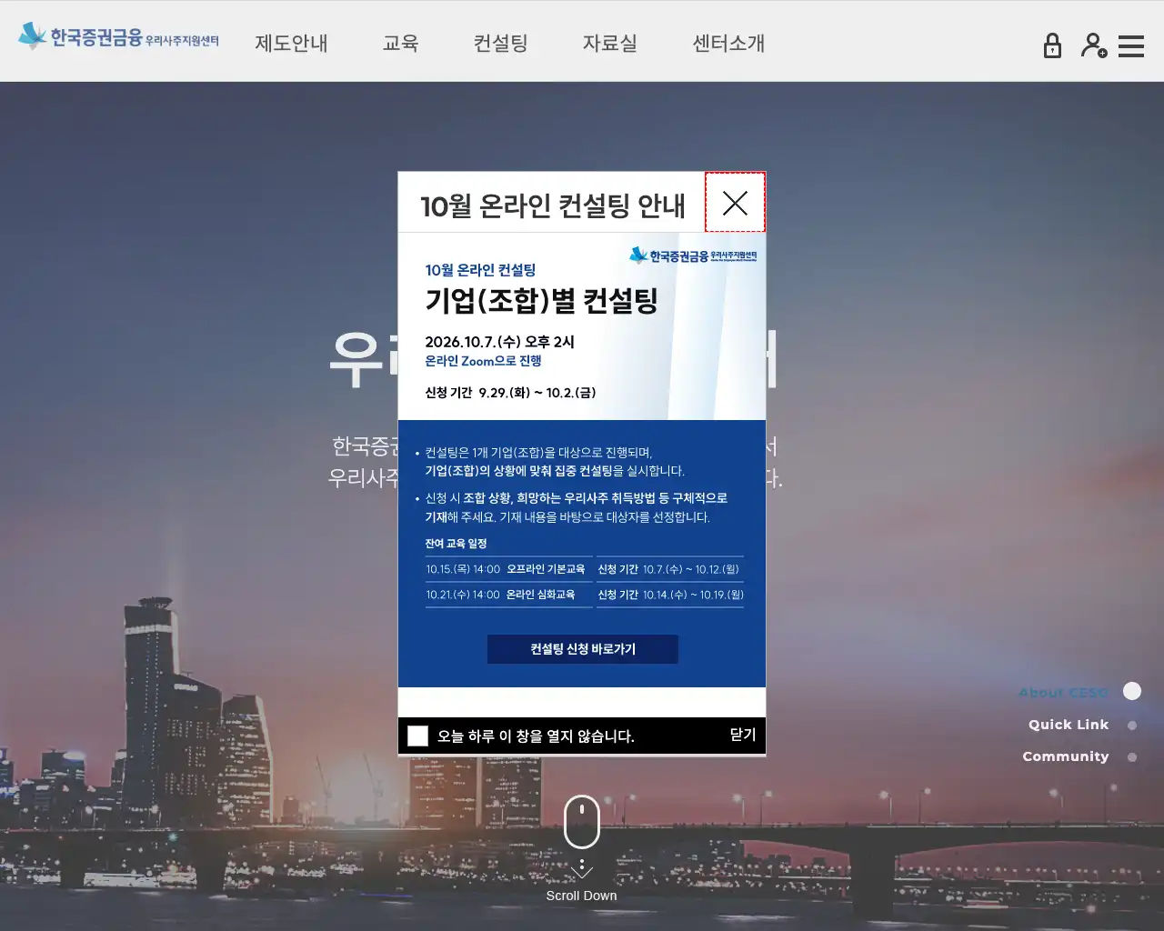Open the 자료실 menu
Image resolution: width=1164 pixels, height=931 pixels.
609,43
